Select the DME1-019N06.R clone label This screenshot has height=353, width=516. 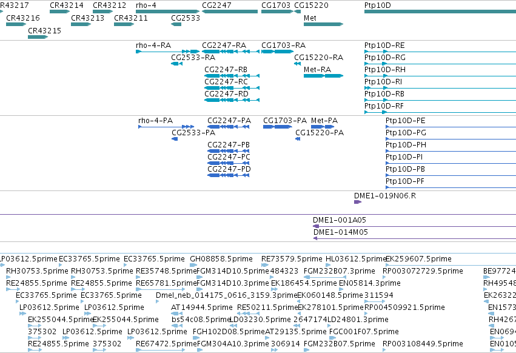point(385,196)
